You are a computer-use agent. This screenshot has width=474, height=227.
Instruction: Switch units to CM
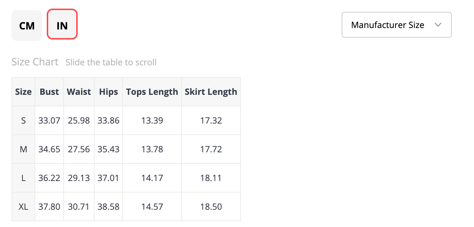click(x=27, y=26)
